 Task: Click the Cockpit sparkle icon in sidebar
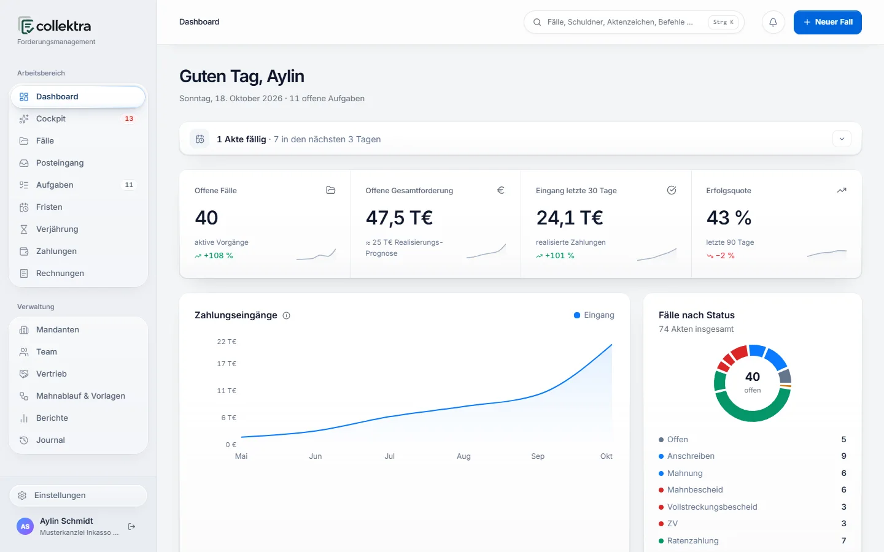[x=24, y=119]
